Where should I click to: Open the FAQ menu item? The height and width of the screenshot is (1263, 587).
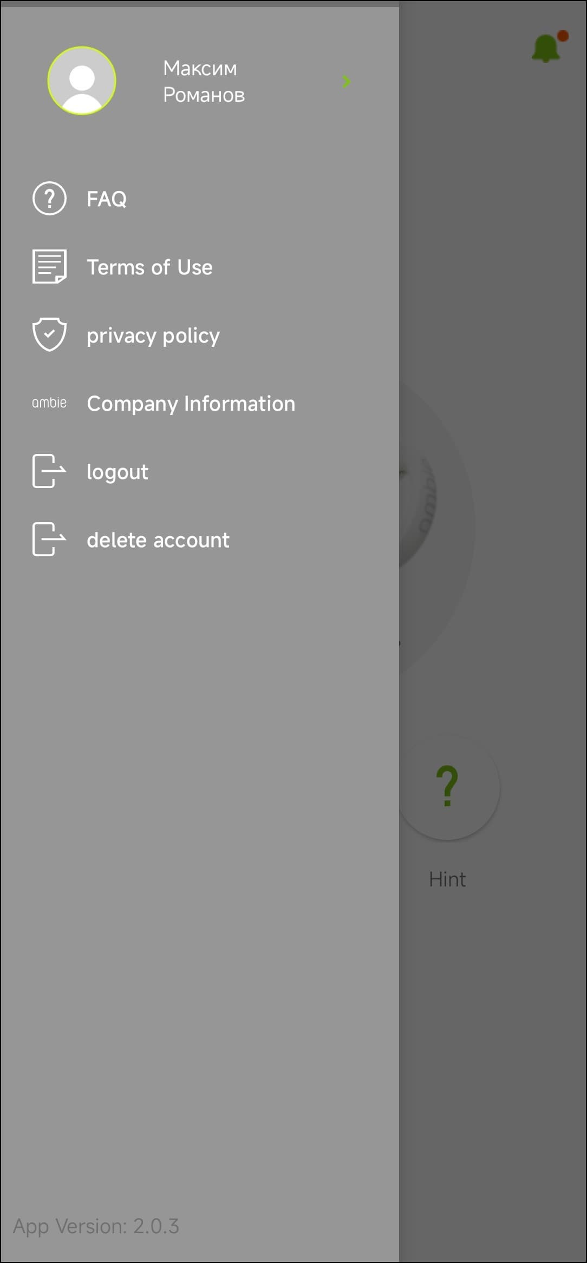tap(107, 199)
